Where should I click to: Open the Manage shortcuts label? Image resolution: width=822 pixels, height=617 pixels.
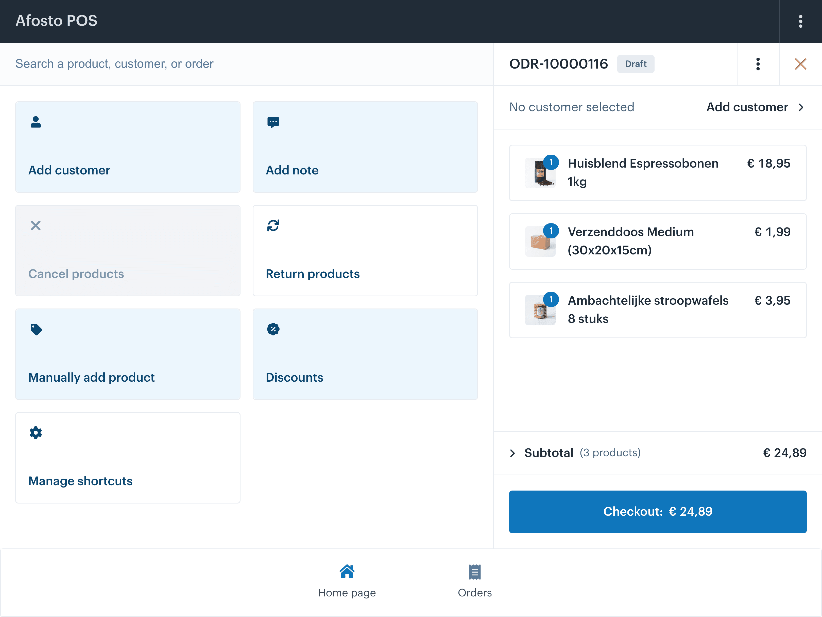(81, 481)
